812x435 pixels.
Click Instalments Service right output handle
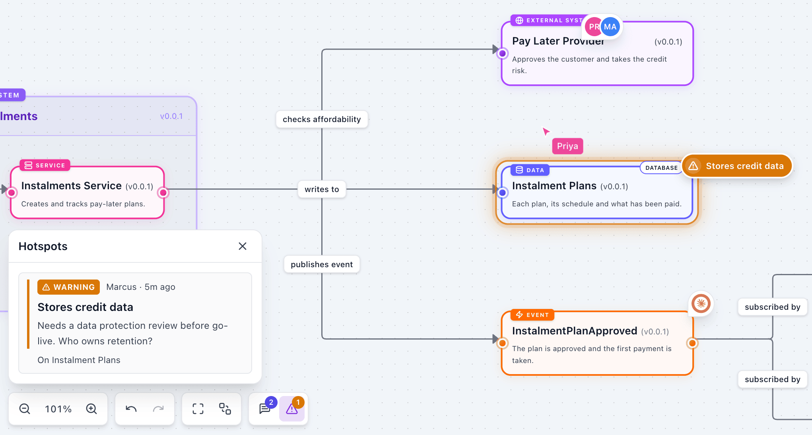pos(163,193)
